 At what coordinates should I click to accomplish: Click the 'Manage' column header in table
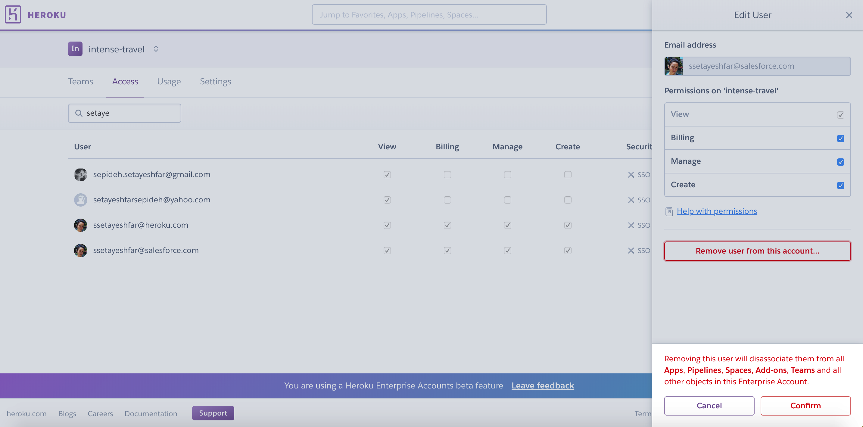pos(508,147)
